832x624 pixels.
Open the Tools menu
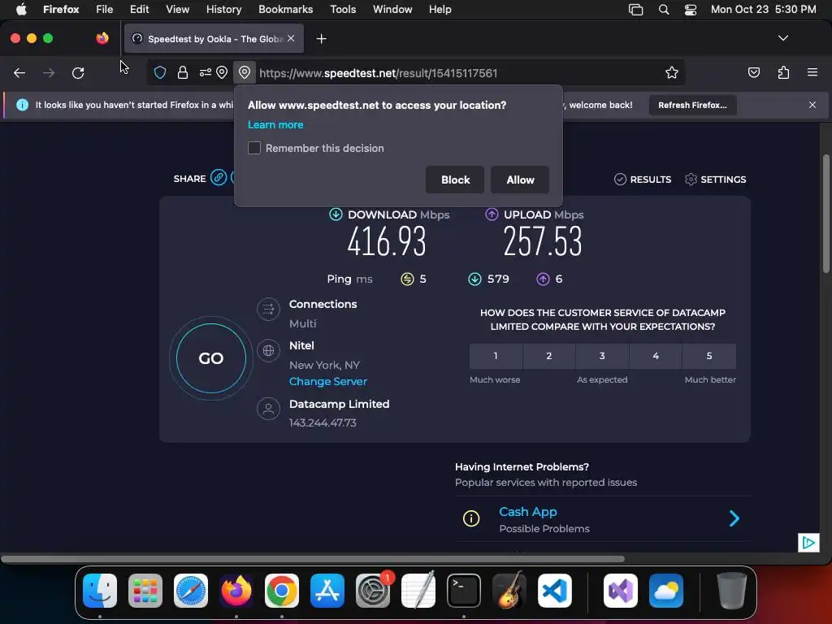click(343, 10)
